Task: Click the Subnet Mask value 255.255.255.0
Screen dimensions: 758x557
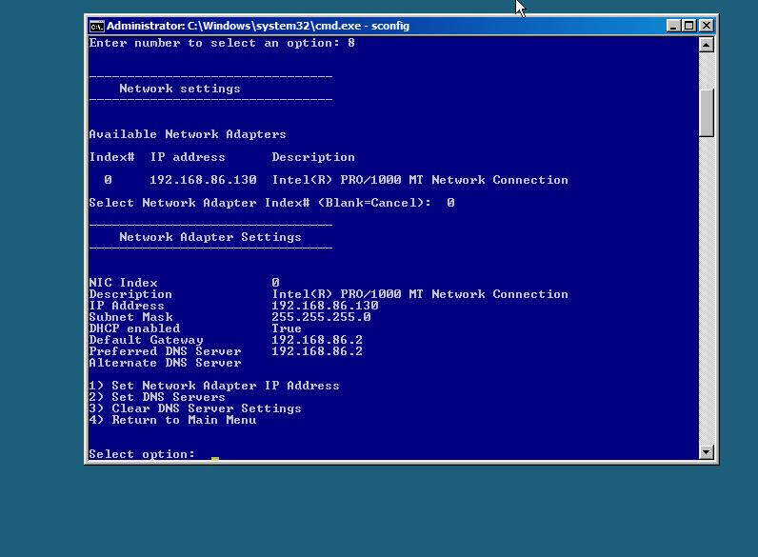Action: coord(321,317)
